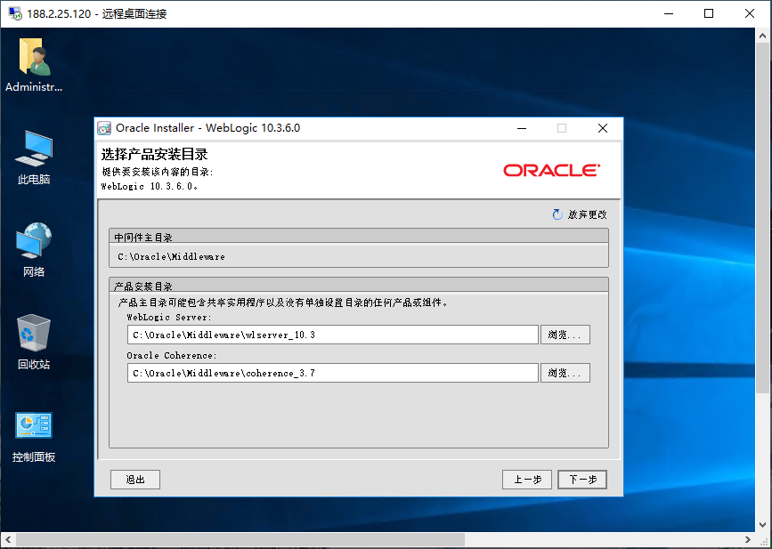The width and height of the screenshot is (772, 549).
Task: Click the C:\Oracle\Middleware home directory text
Action: (171, 257)
